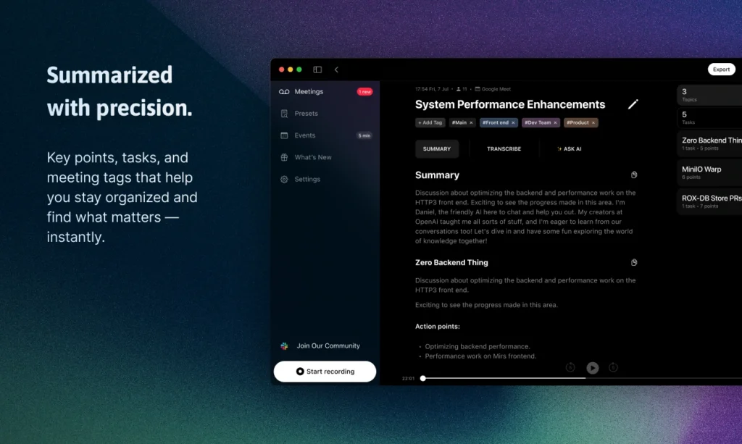Click the Export button
742x444 pixels.
721,70
